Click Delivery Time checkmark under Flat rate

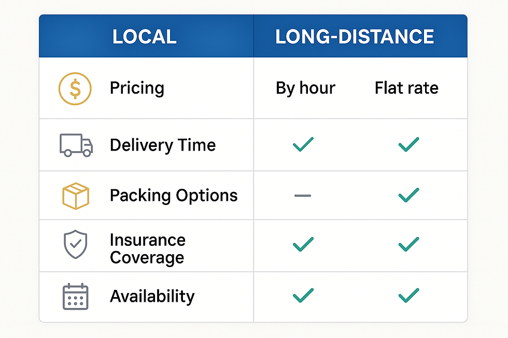click(408, 144)
